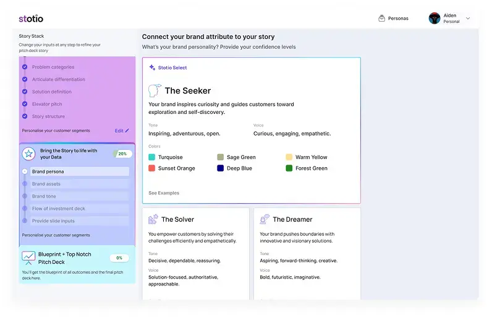Click the Personas link

[x=398, y=18]
